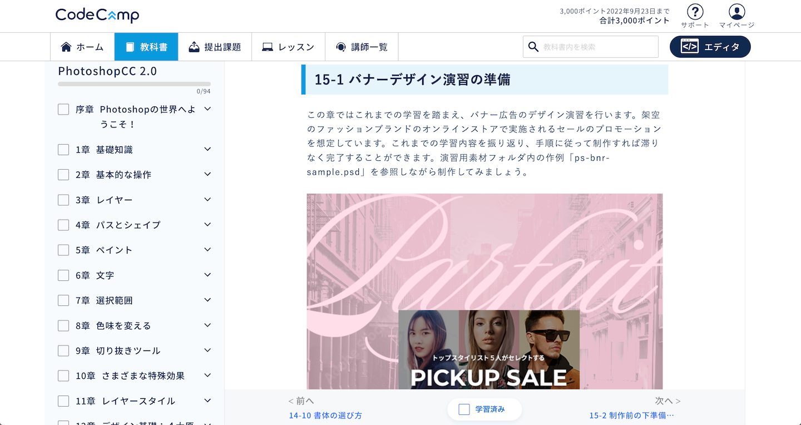This screenshot has width=801, height=425.
Task: Expand 7章 選択範囲 section
Action: pos(206,300)
